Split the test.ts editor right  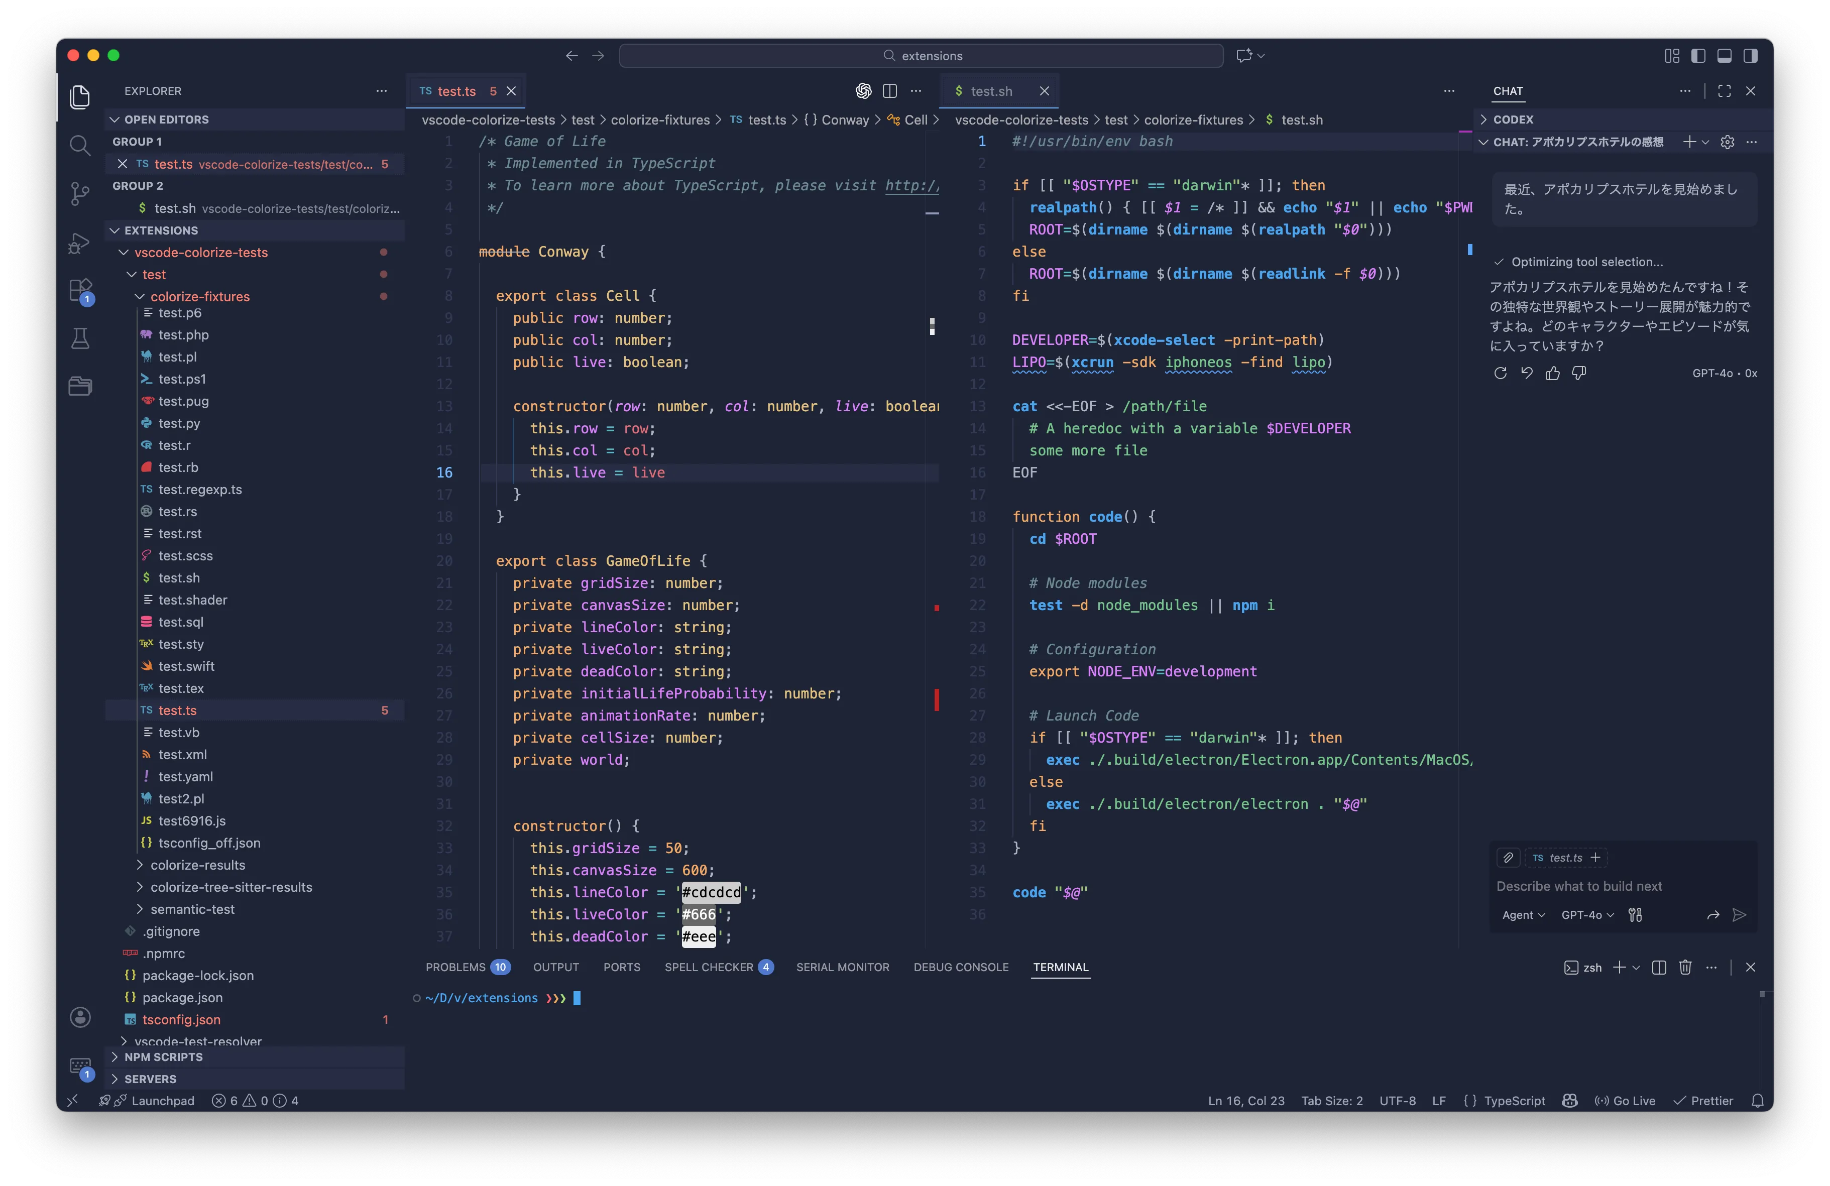coord(889,91)
